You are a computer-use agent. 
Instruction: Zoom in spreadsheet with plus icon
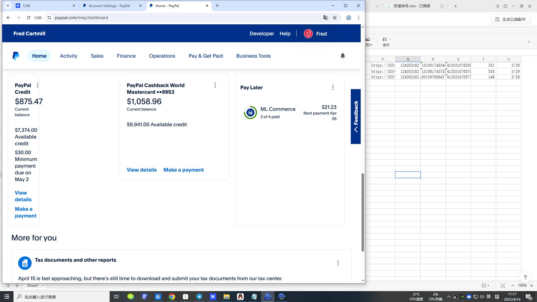tap(531, 285)
